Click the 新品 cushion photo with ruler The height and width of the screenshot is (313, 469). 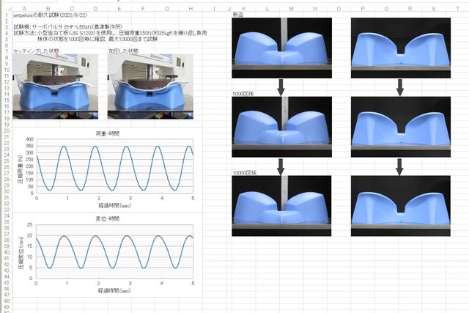(x=281, y=48)
